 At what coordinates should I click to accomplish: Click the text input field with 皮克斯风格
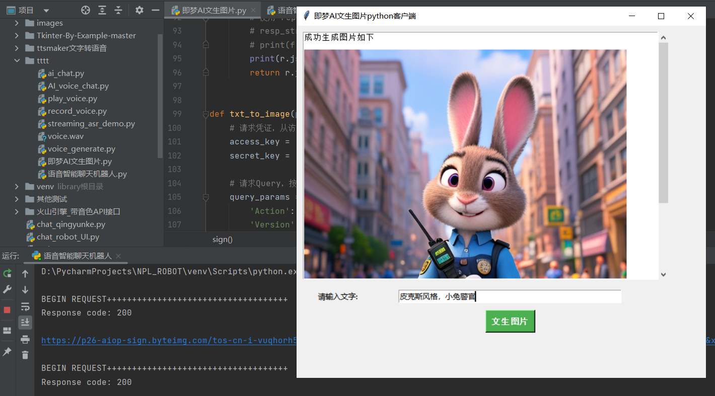[x=510, y=296]
